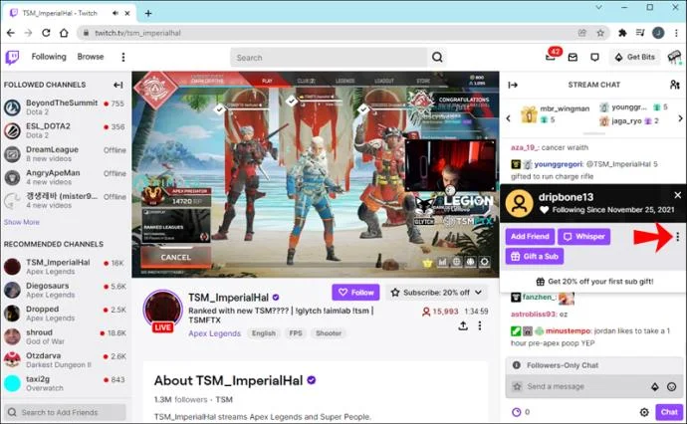This screenshot has height=424, width=687.
Task: Collapse the Followed Channels sidebar
Action: 117,85
